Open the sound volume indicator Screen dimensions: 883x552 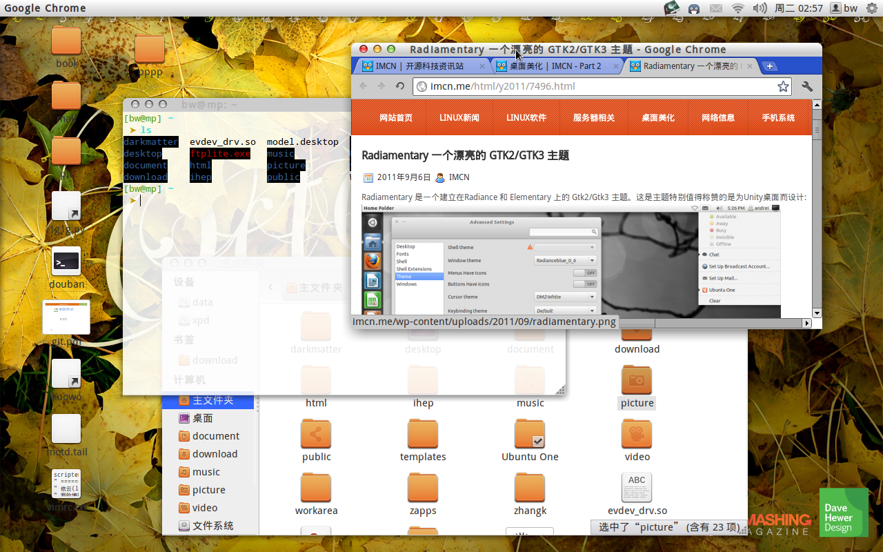(760, 8)
